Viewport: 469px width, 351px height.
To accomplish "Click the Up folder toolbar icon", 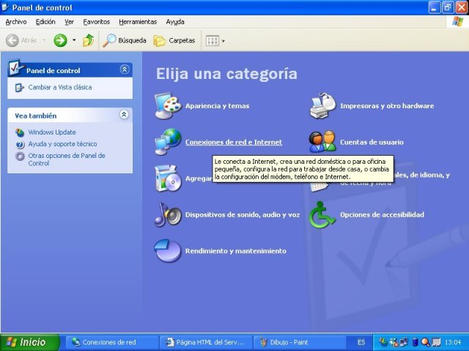I will [x=88, y=40].
